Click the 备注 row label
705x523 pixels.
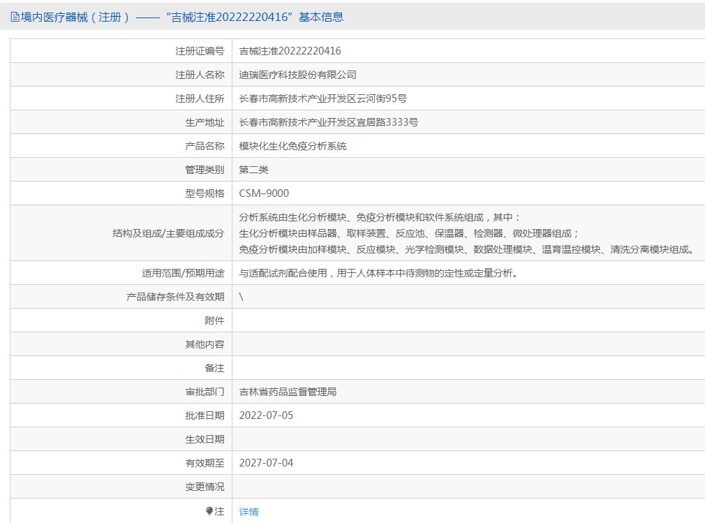pos(214,368)
